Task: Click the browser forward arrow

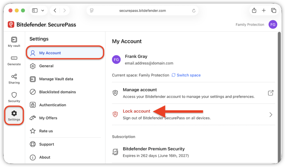Action: [x=65, y=11]
